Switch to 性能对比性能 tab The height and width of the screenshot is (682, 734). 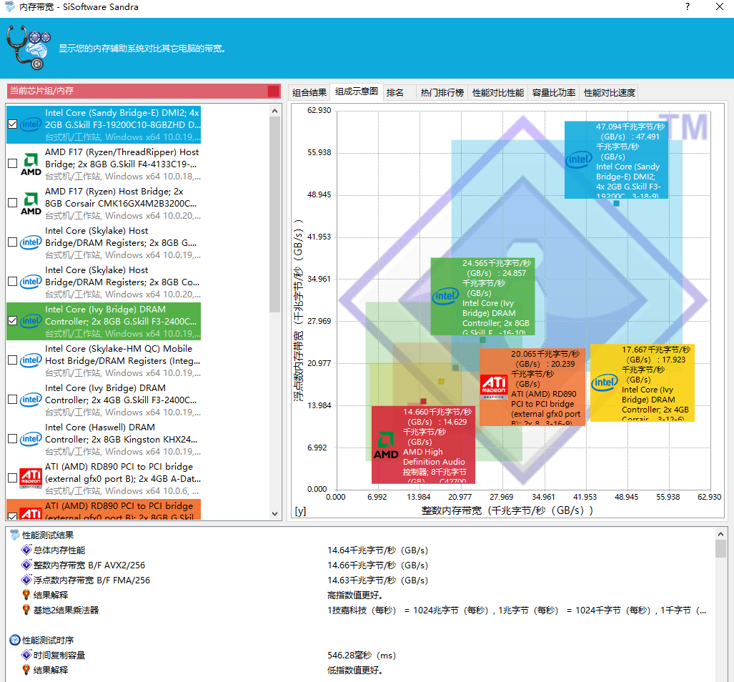coord(498,92)
